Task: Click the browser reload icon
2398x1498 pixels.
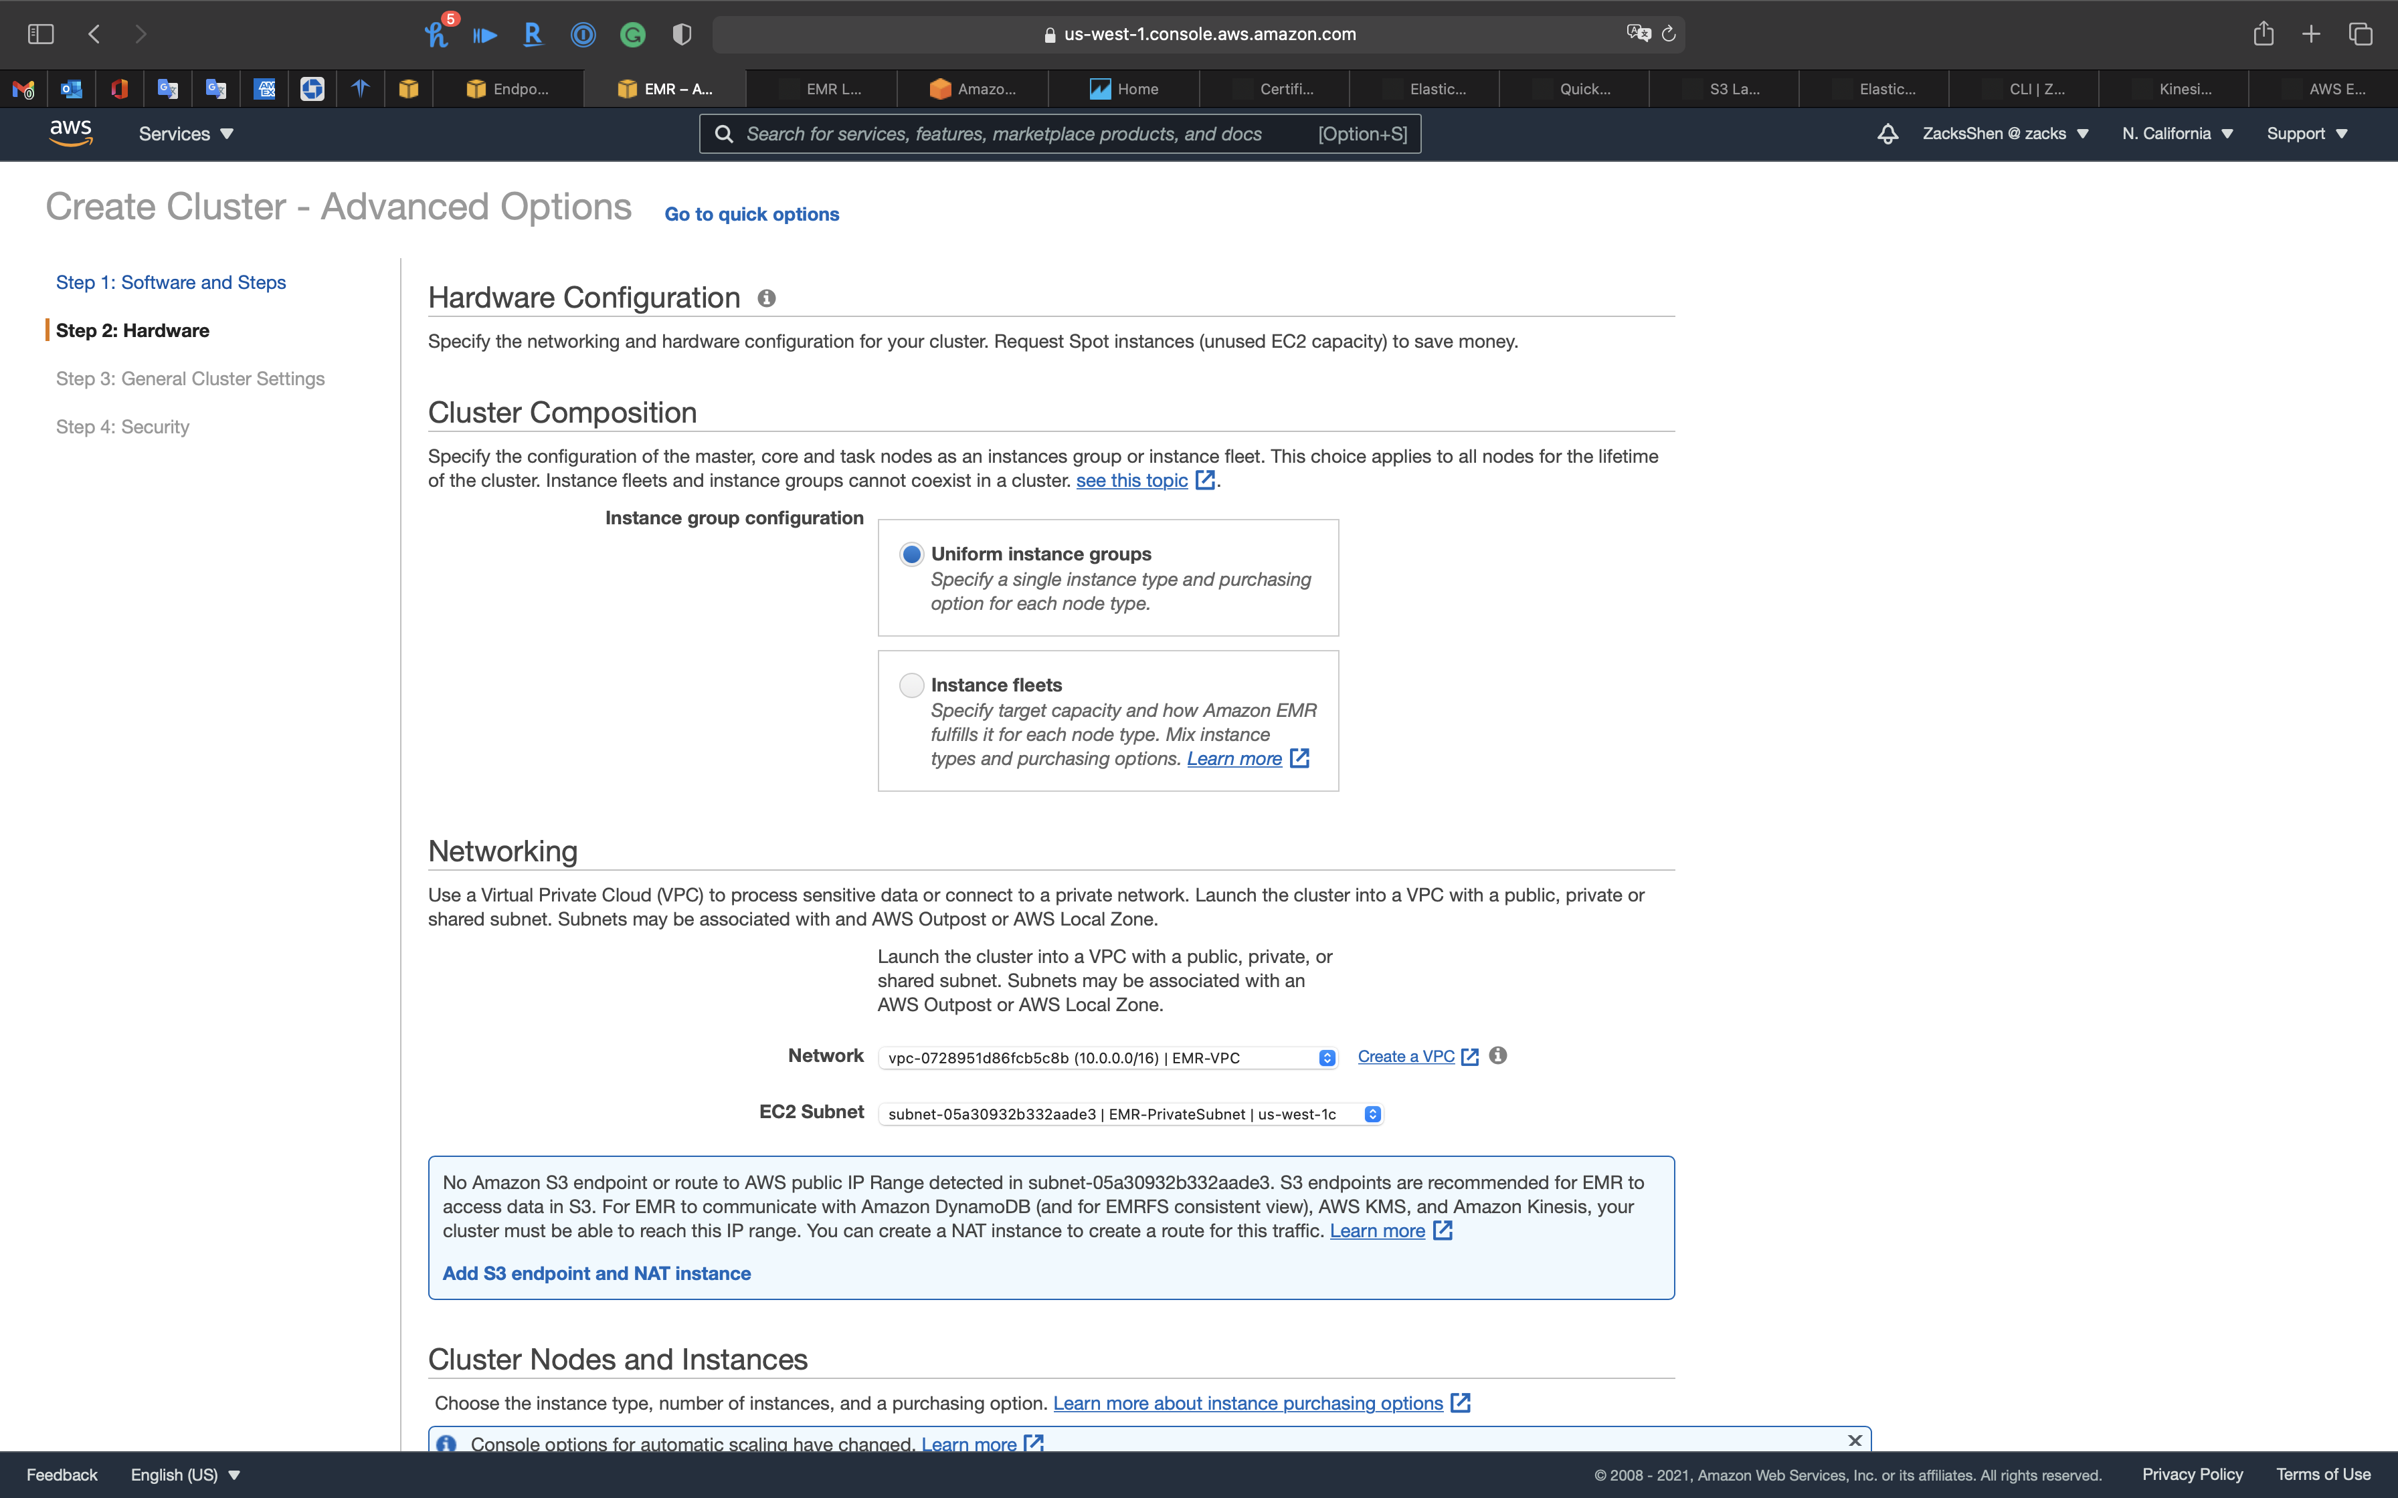Action: 1669,33
